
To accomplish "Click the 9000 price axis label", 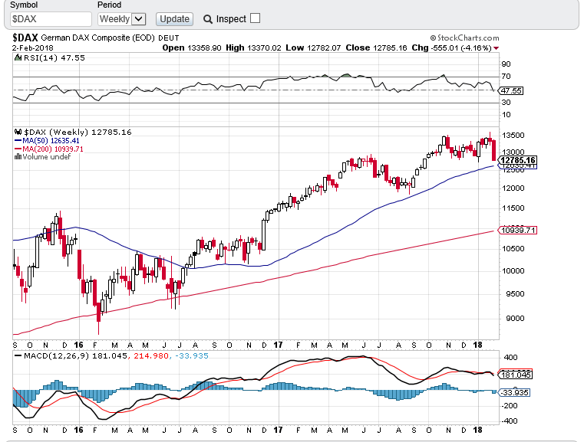I will tap(516, 319).
